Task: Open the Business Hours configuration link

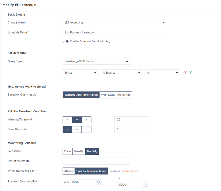Action: (x=129, y=171)
